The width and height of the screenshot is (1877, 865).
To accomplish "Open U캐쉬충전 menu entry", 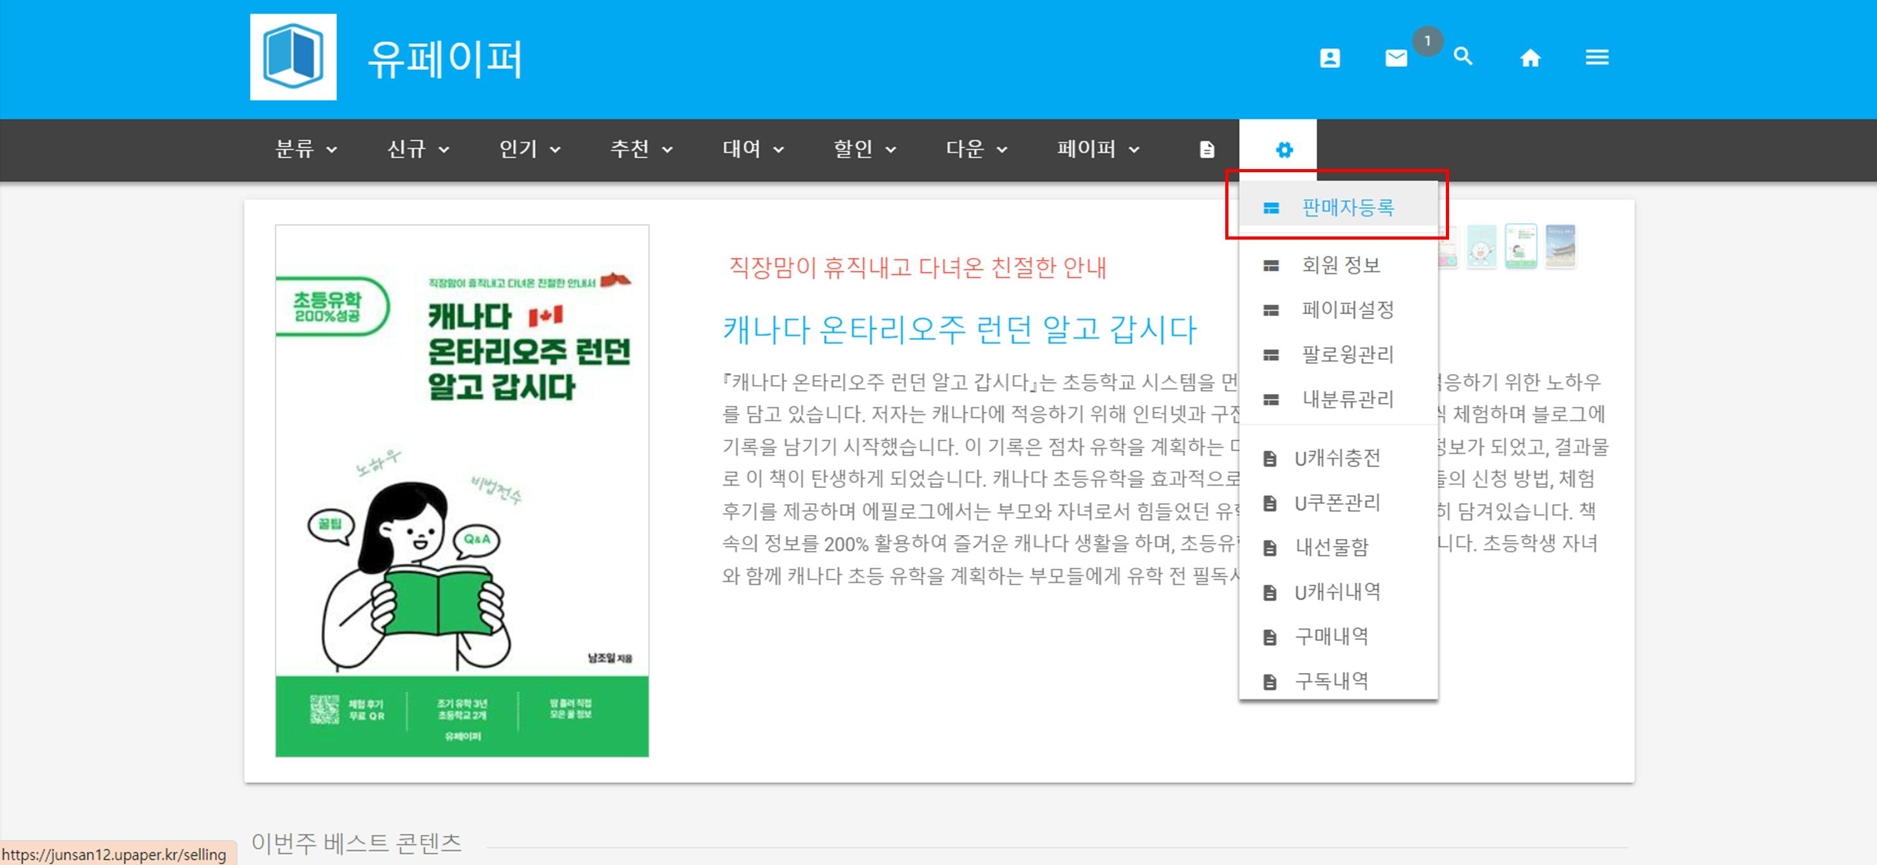I will click(x=1337, y=458).
